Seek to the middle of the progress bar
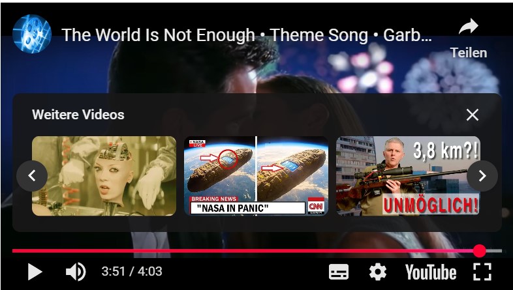This screenshot has height=290, width=513. point(257,251)
